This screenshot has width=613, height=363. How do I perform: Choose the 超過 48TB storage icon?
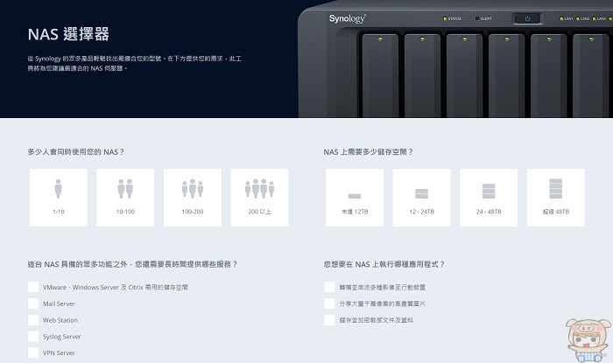[555, 189]
